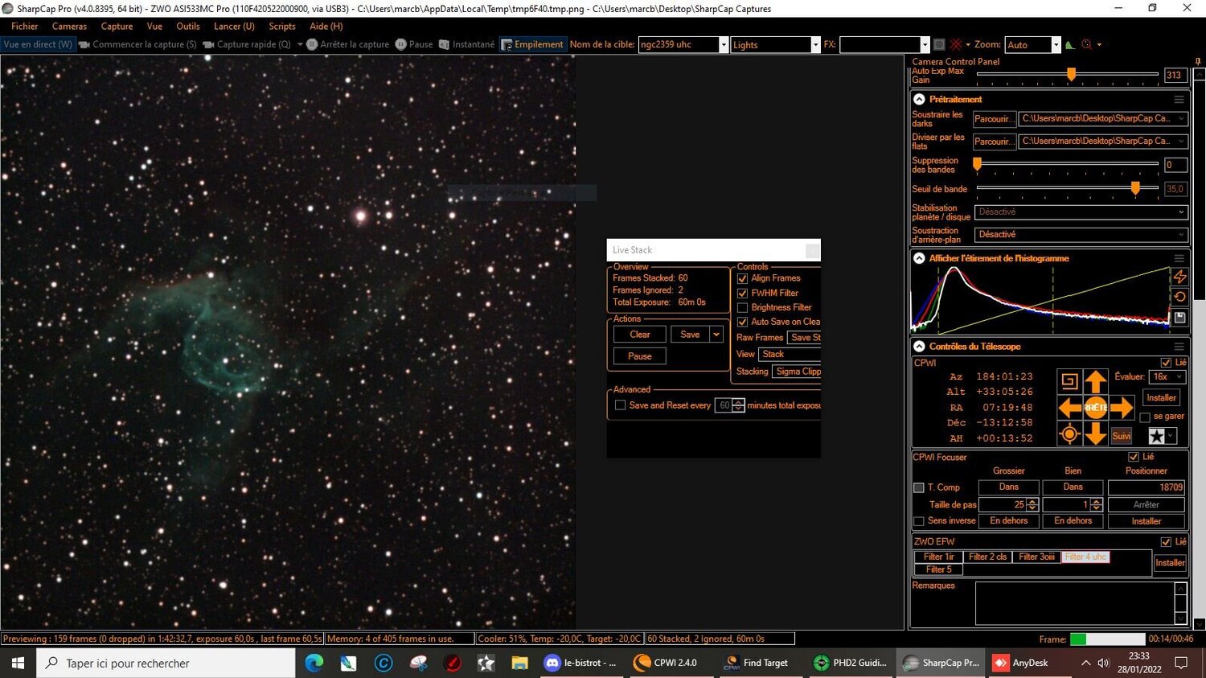Click the lightning auto-stretch icon beside the histogram
Screen dimensions: 1206x678
click(x=1179, y=277)
